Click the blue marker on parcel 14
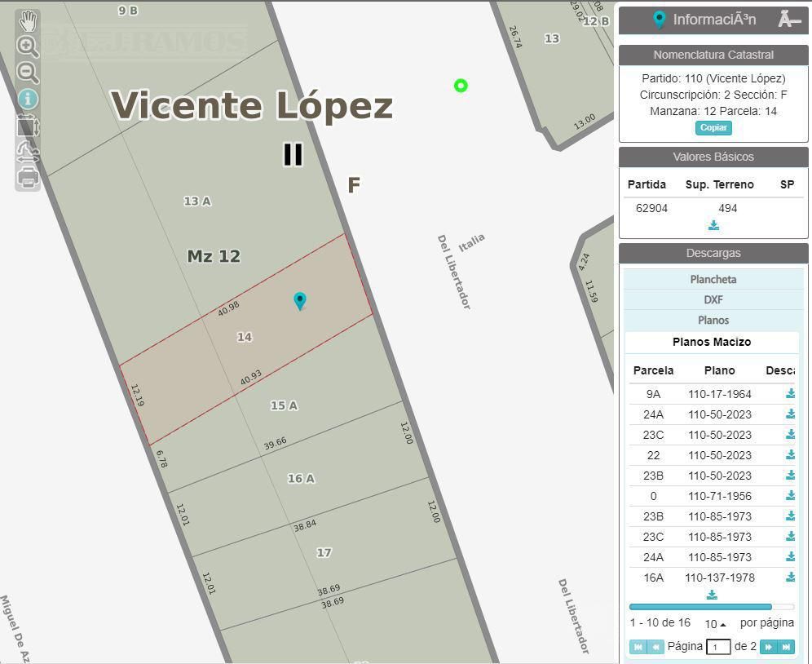The width and height of the screenshot is (812, 664). 299,301
